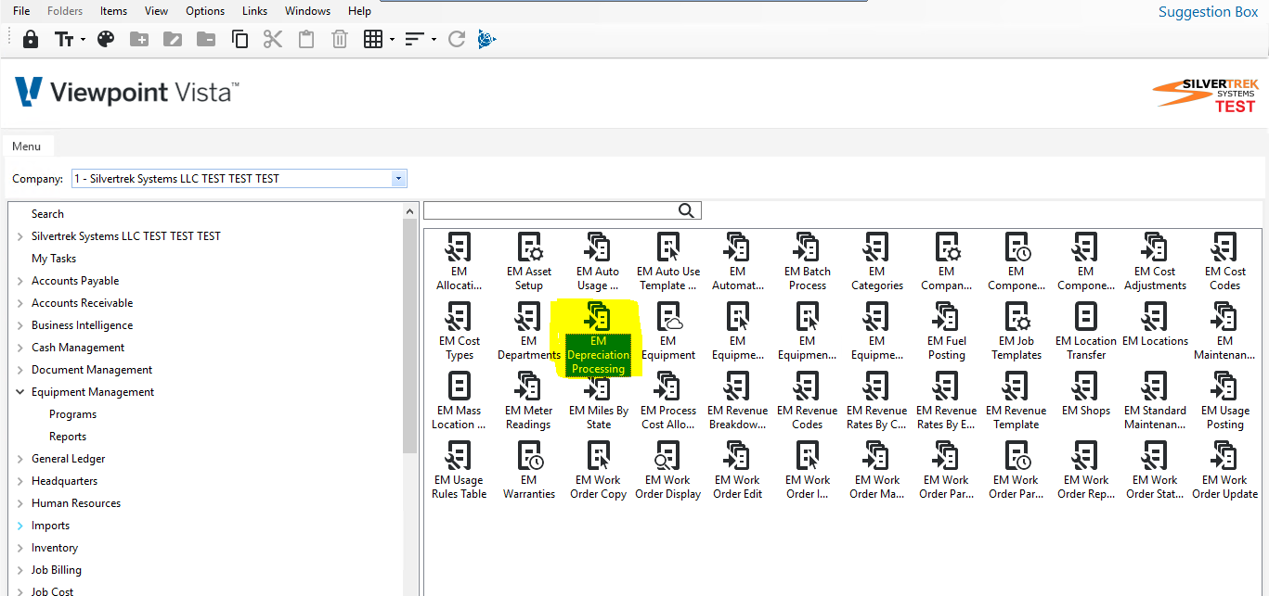Click the remove folder toolbar icon
This screenshot has width=1269, height=596.
point(206,39)
